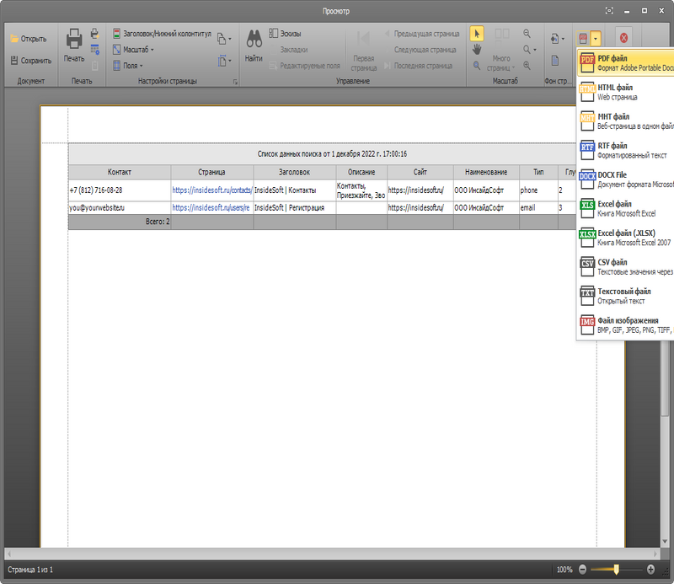Click the red close preview icon
Image resolution: width=674 pixels, height=584 pixels.
623,38
